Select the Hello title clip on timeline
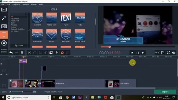178x100 pixels. (23, 61)
